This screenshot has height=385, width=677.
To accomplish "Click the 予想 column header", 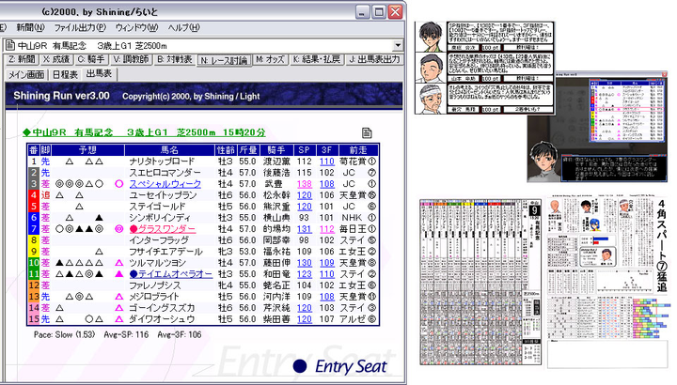I will [87, 150].
